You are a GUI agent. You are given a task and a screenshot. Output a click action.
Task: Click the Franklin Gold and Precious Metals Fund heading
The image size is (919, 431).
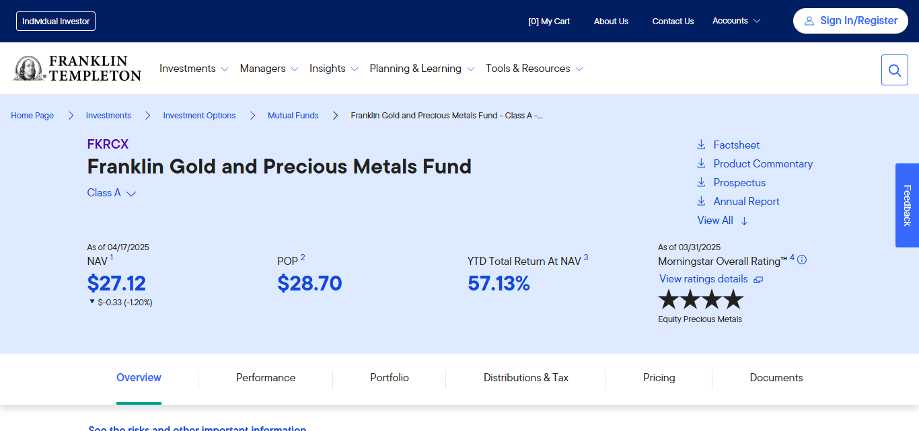[279, 167]
